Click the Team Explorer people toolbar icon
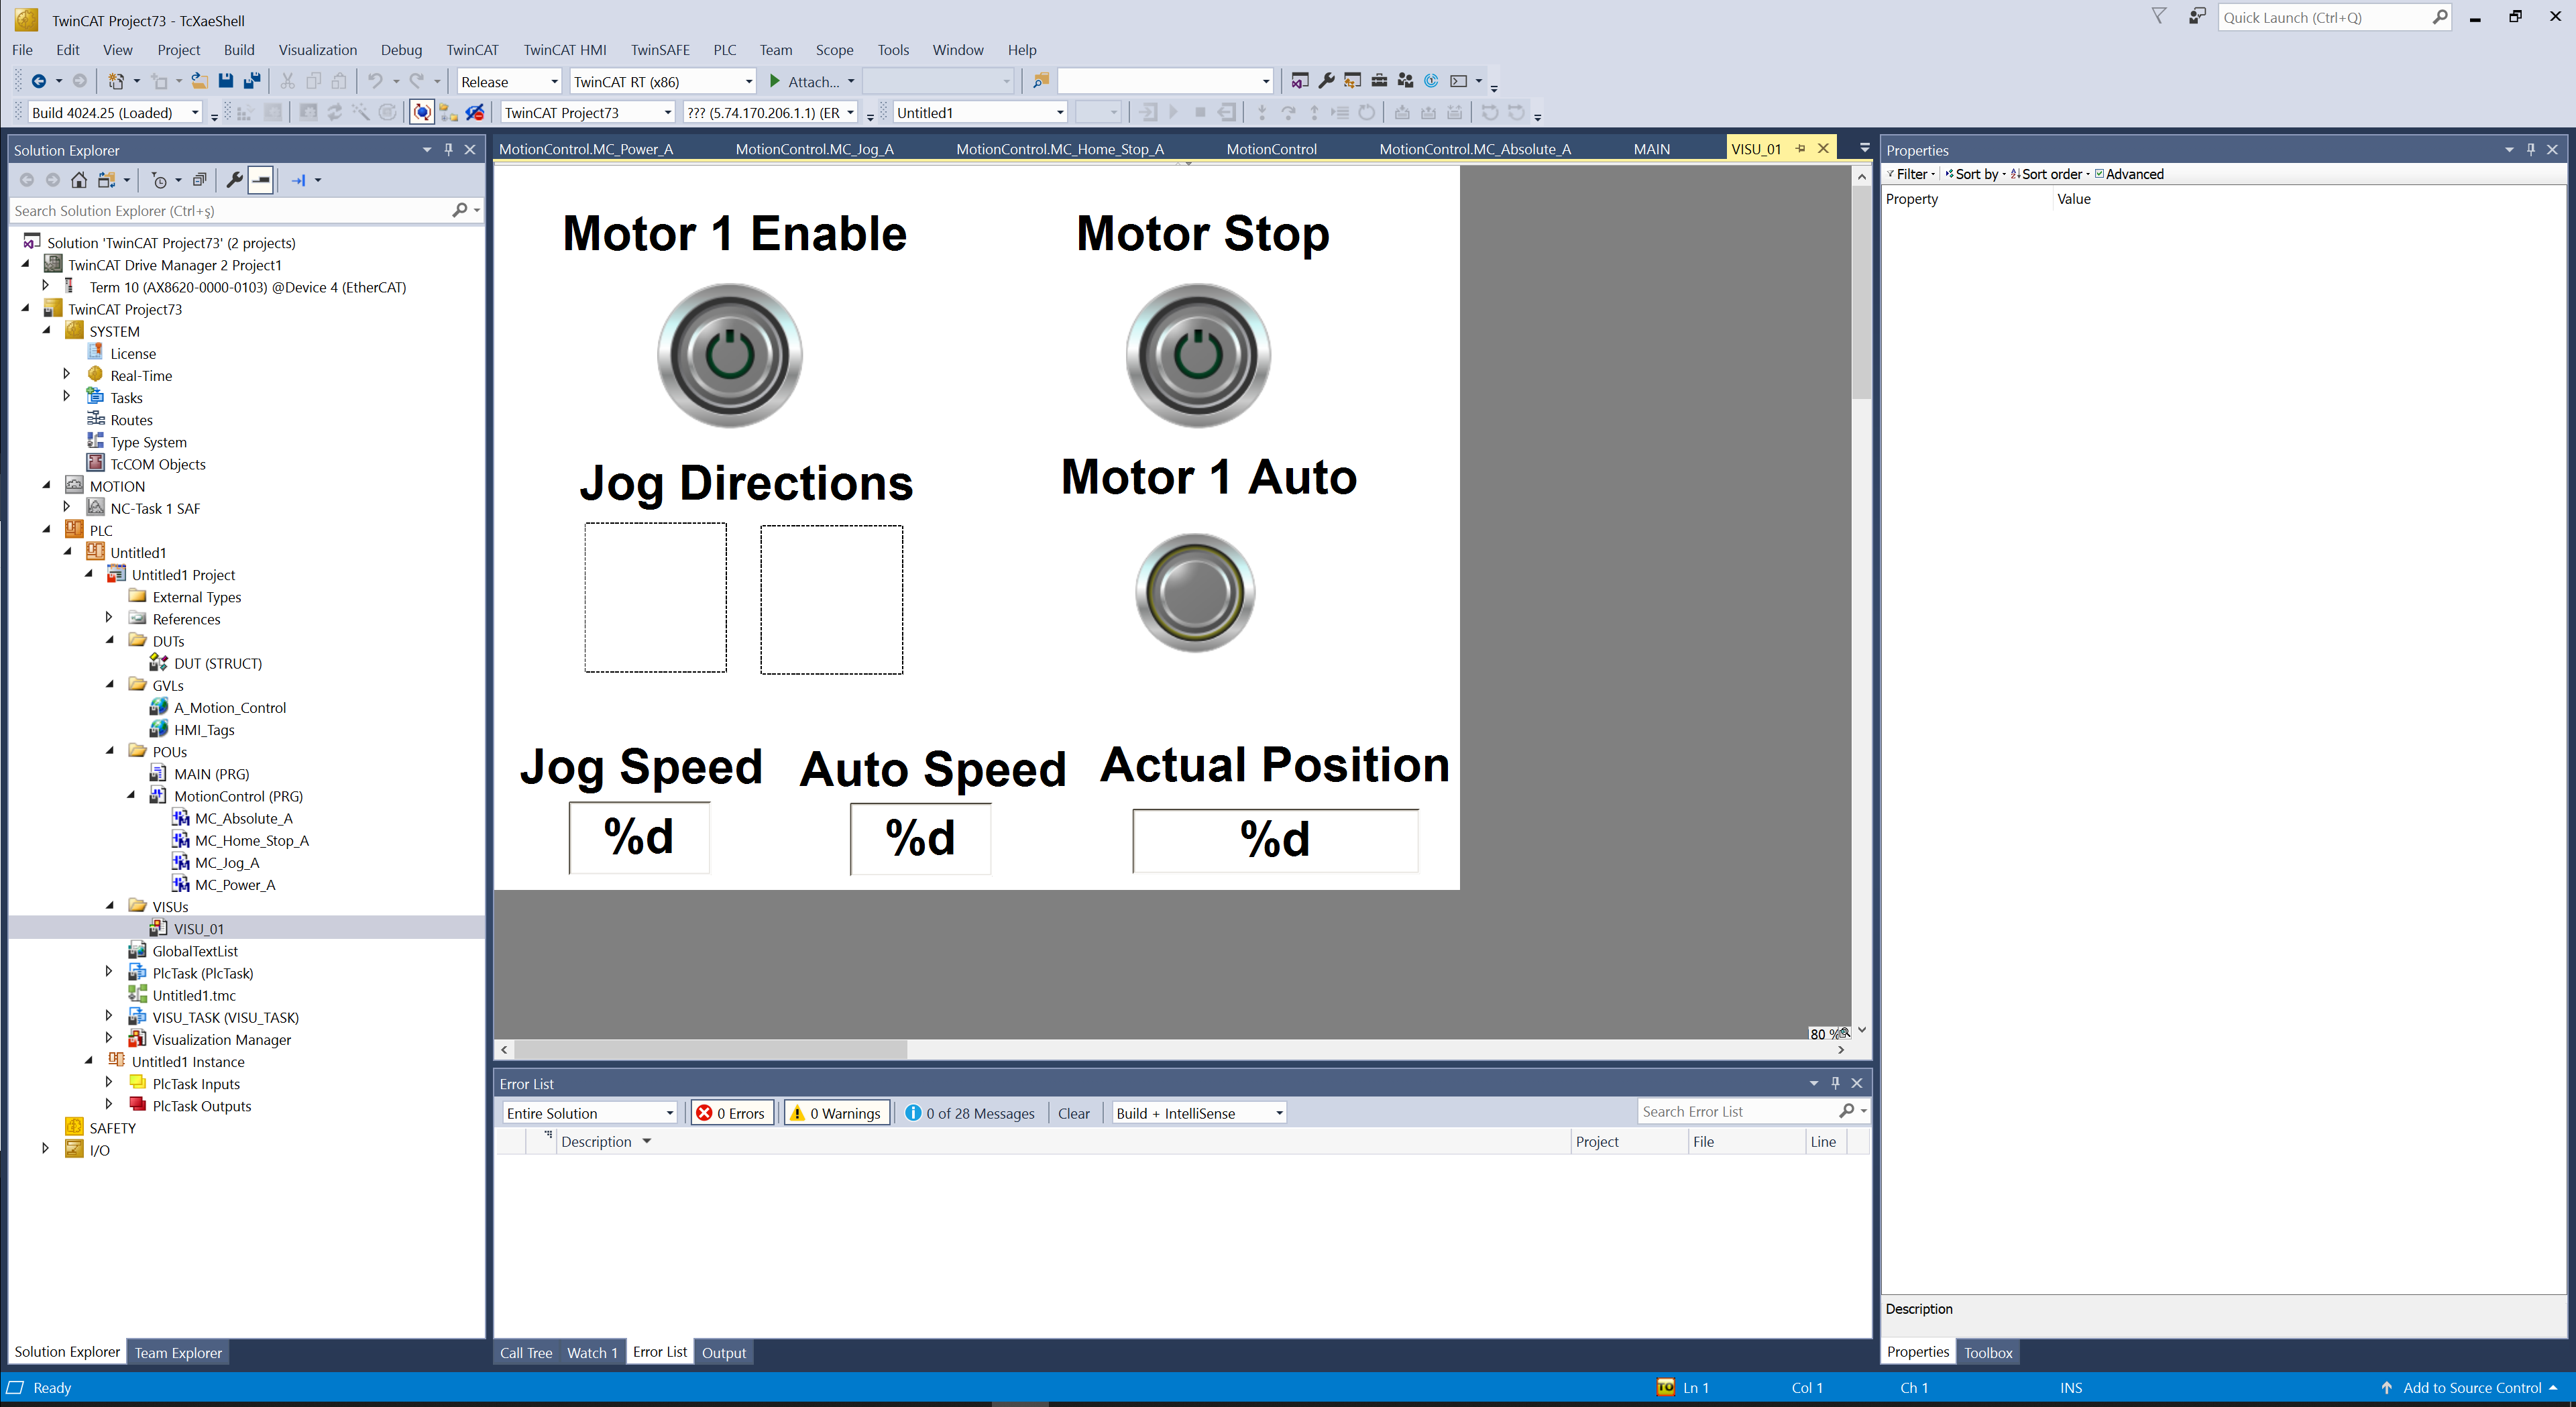 (1405, 81)
